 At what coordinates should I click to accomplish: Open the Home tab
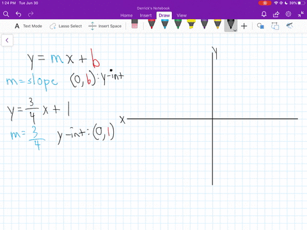pyautogui.click(x=127, y=15)
